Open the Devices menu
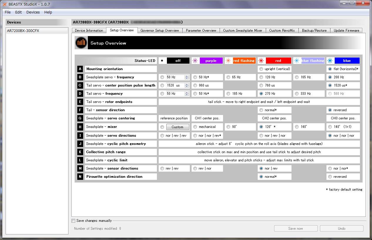372x240 pixels. [x=33, y=12]
